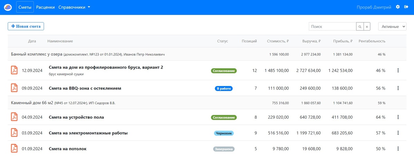Click the search magnifier icon
This screenshot has height=161, width=414.
[x=360, y=26]
